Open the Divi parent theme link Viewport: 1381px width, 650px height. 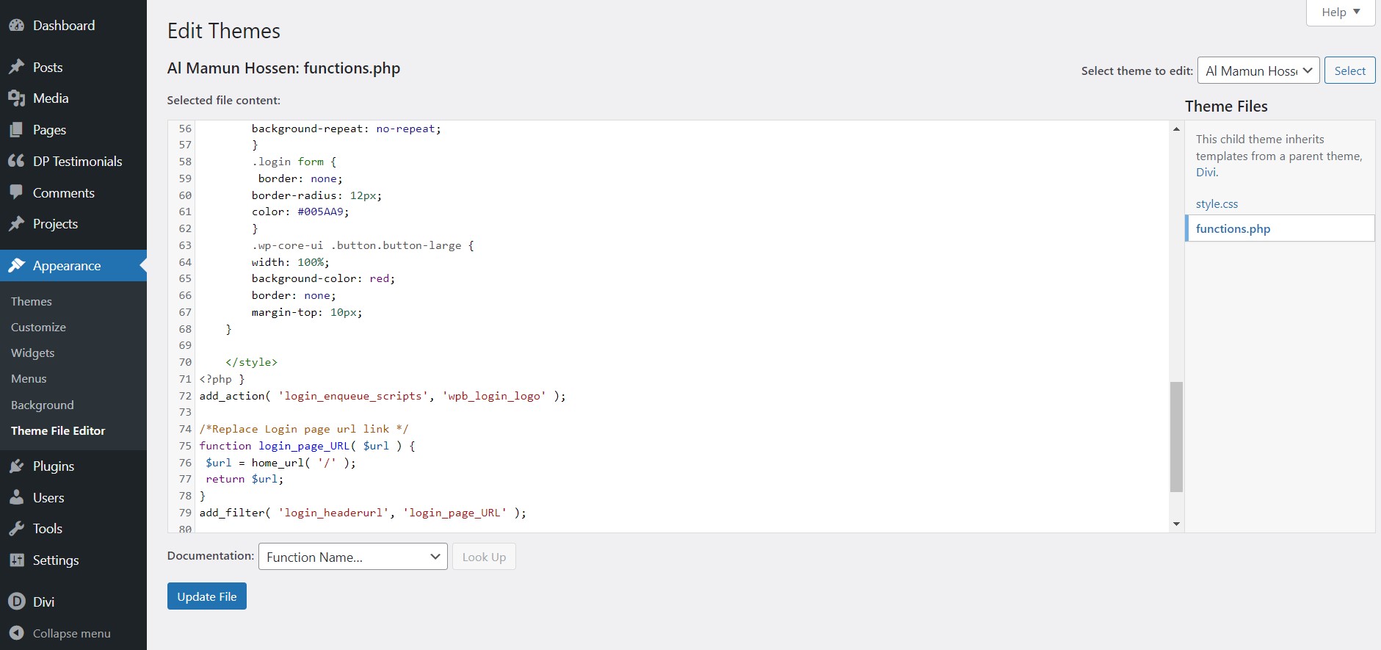pyautogui.click(x=1206, y=173)
